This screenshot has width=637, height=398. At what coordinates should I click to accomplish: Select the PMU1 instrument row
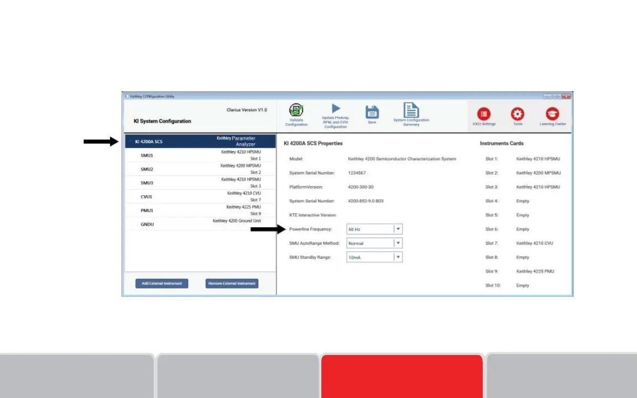[x=200, y=211]
